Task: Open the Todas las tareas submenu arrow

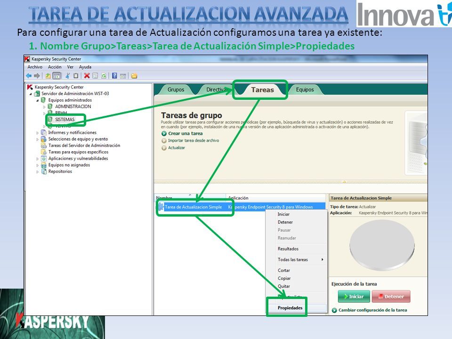Action: pos(322,260)
